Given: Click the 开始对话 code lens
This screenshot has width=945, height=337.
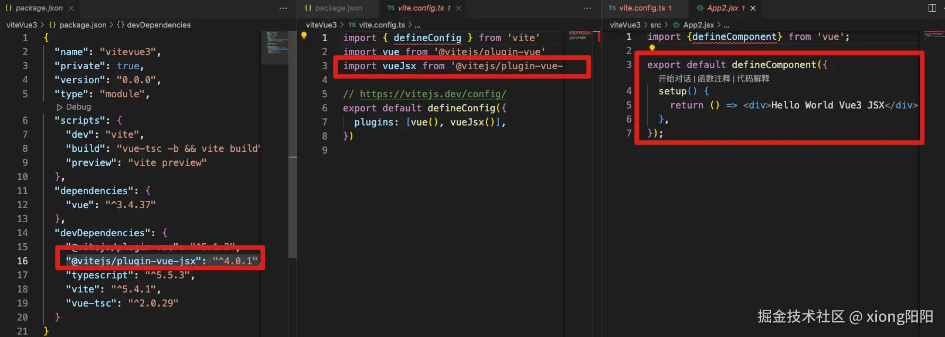Looking at the screenshot, I should pyautogui.click(x=674, y=79).
